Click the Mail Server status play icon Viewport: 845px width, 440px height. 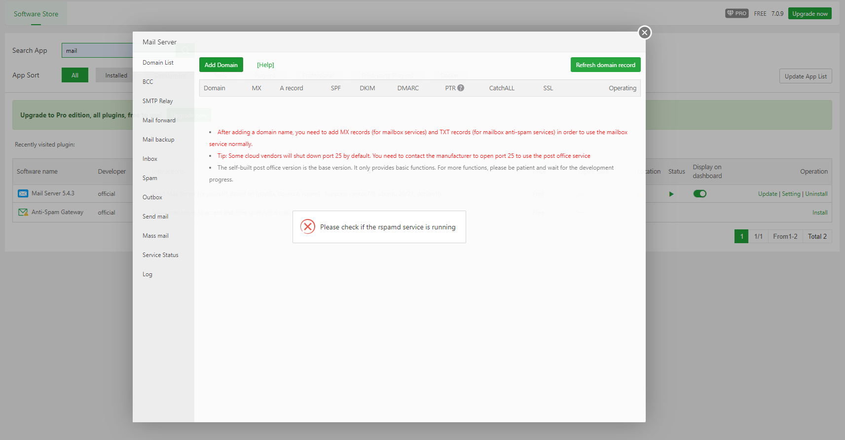point(671,194)
